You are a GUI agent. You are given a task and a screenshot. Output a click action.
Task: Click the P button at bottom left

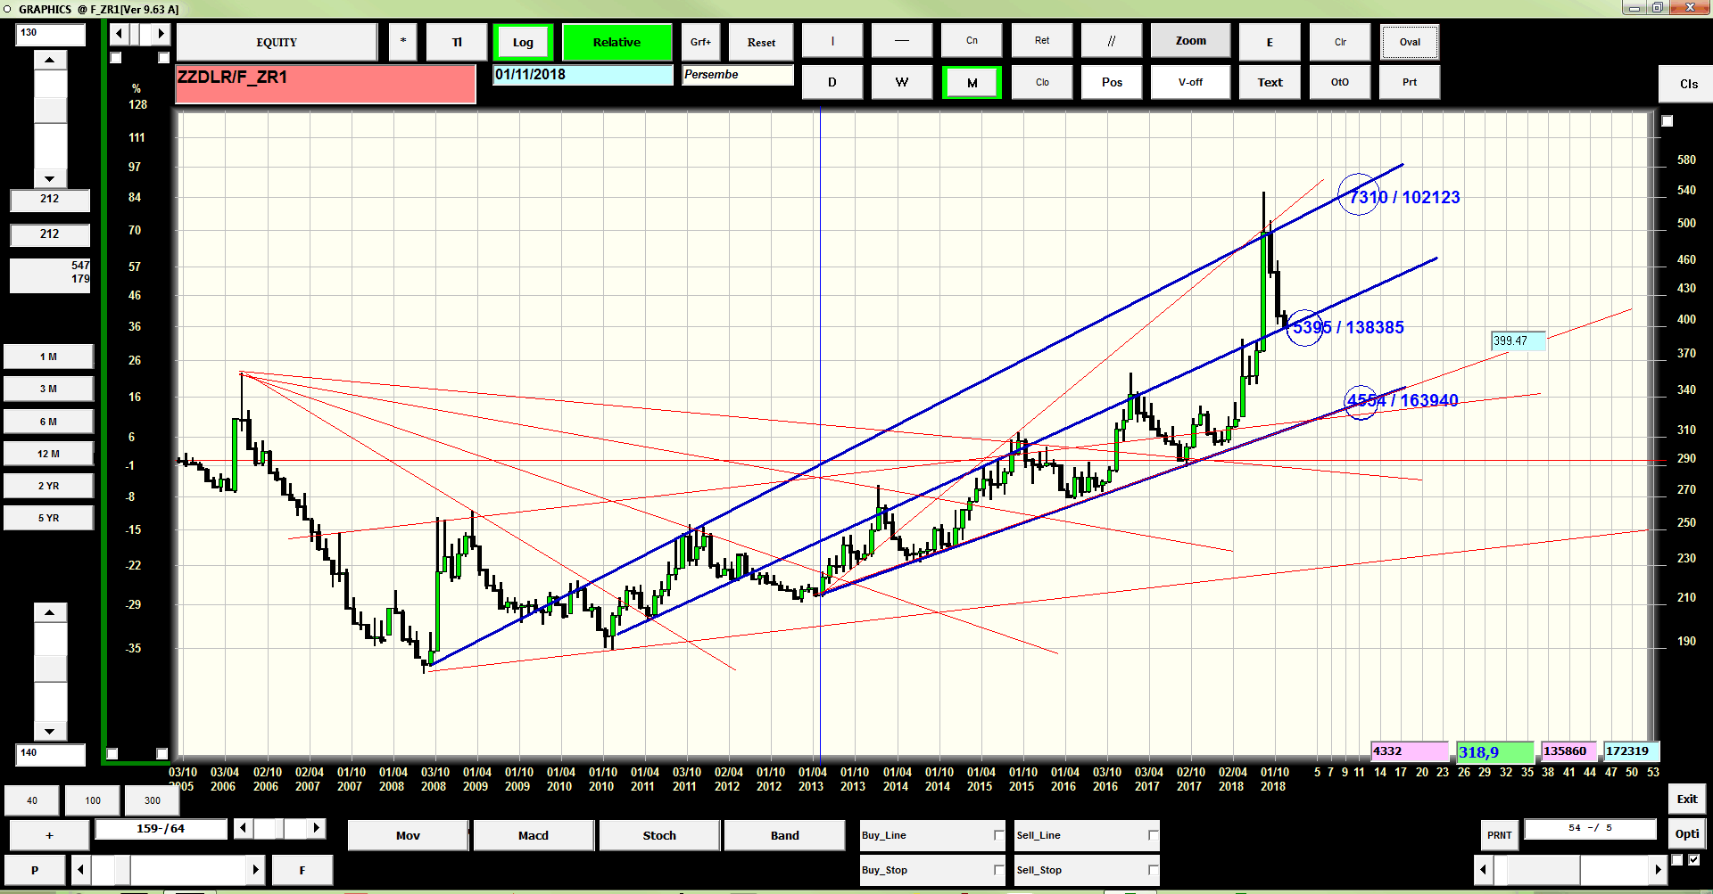pyautogui.click(x=35, y=870)
